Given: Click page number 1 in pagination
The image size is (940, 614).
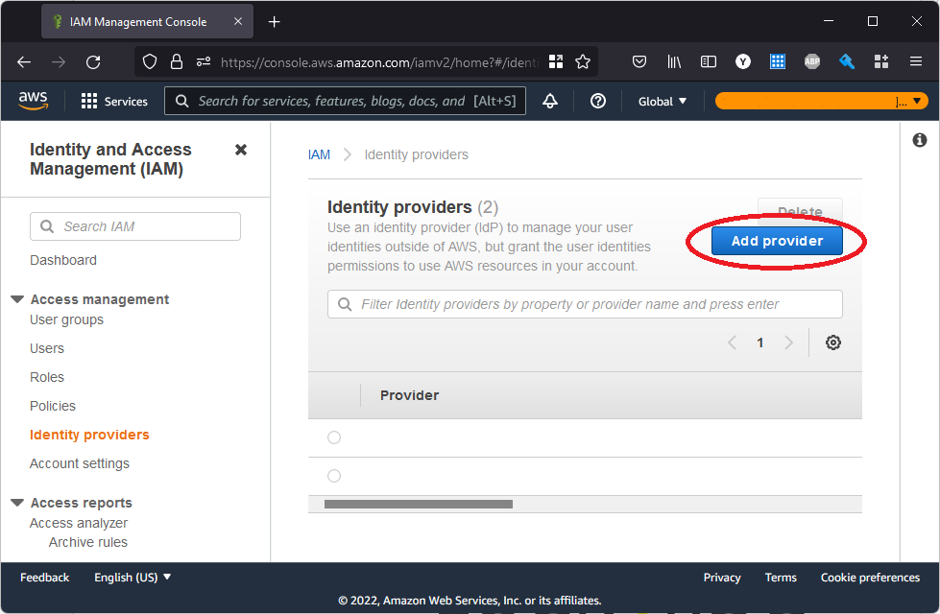Looking at the screenshot, I should [759, 342].
